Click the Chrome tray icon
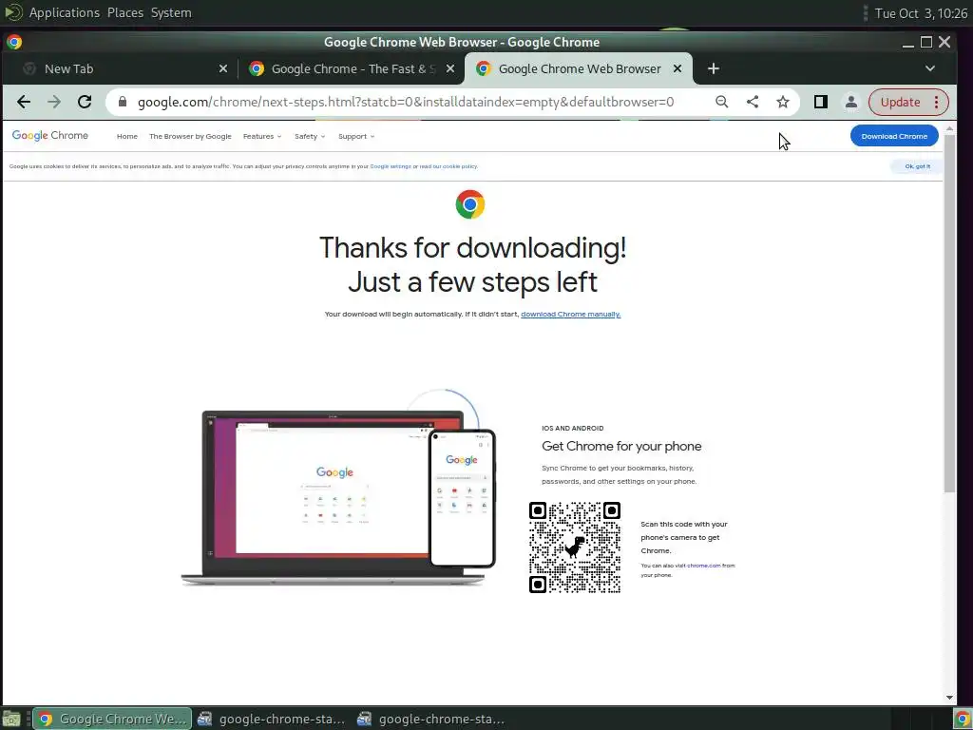The height and width of the screenshot is (730, 973). [962, 719]
